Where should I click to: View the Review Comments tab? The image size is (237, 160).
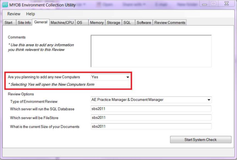170,23
